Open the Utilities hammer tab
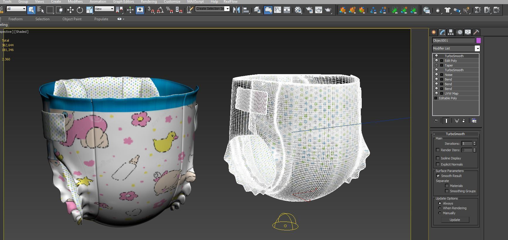This screenshot has height=240, width=508. [476, 32]
